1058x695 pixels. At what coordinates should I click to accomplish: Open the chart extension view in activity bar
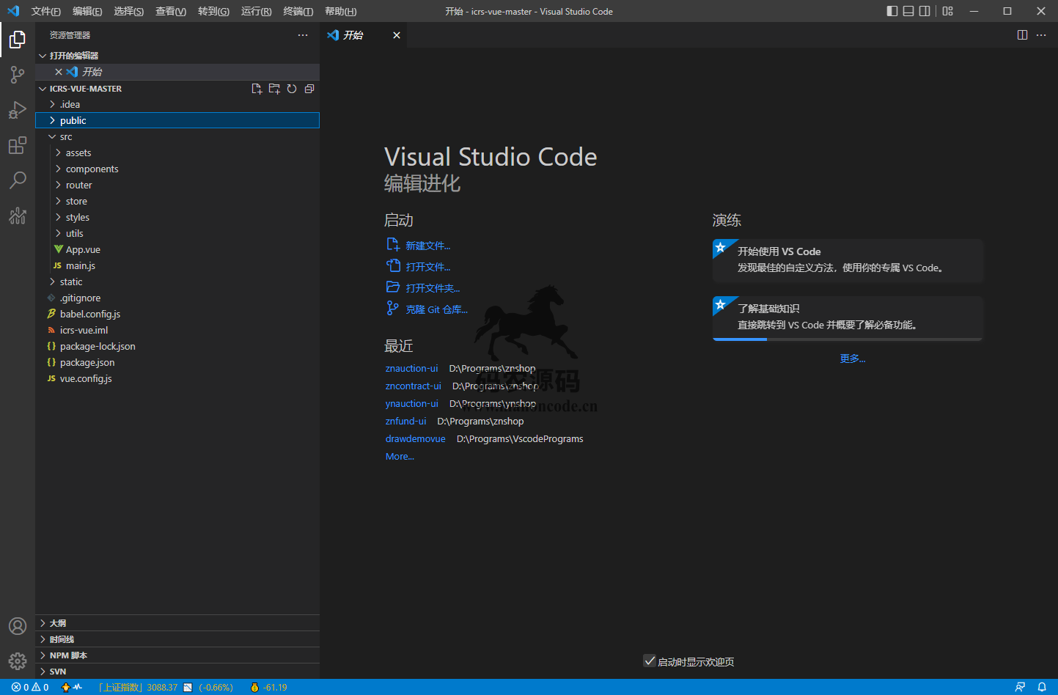[x=18, y=216]
